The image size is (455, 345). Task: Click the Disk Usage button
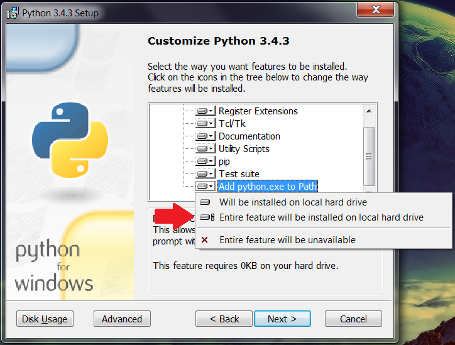tap(45, 319)
